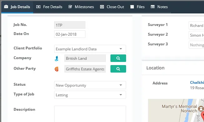Click the Griffiths Estate Agents logo icon
204x122 pixels.
point(57,69)
